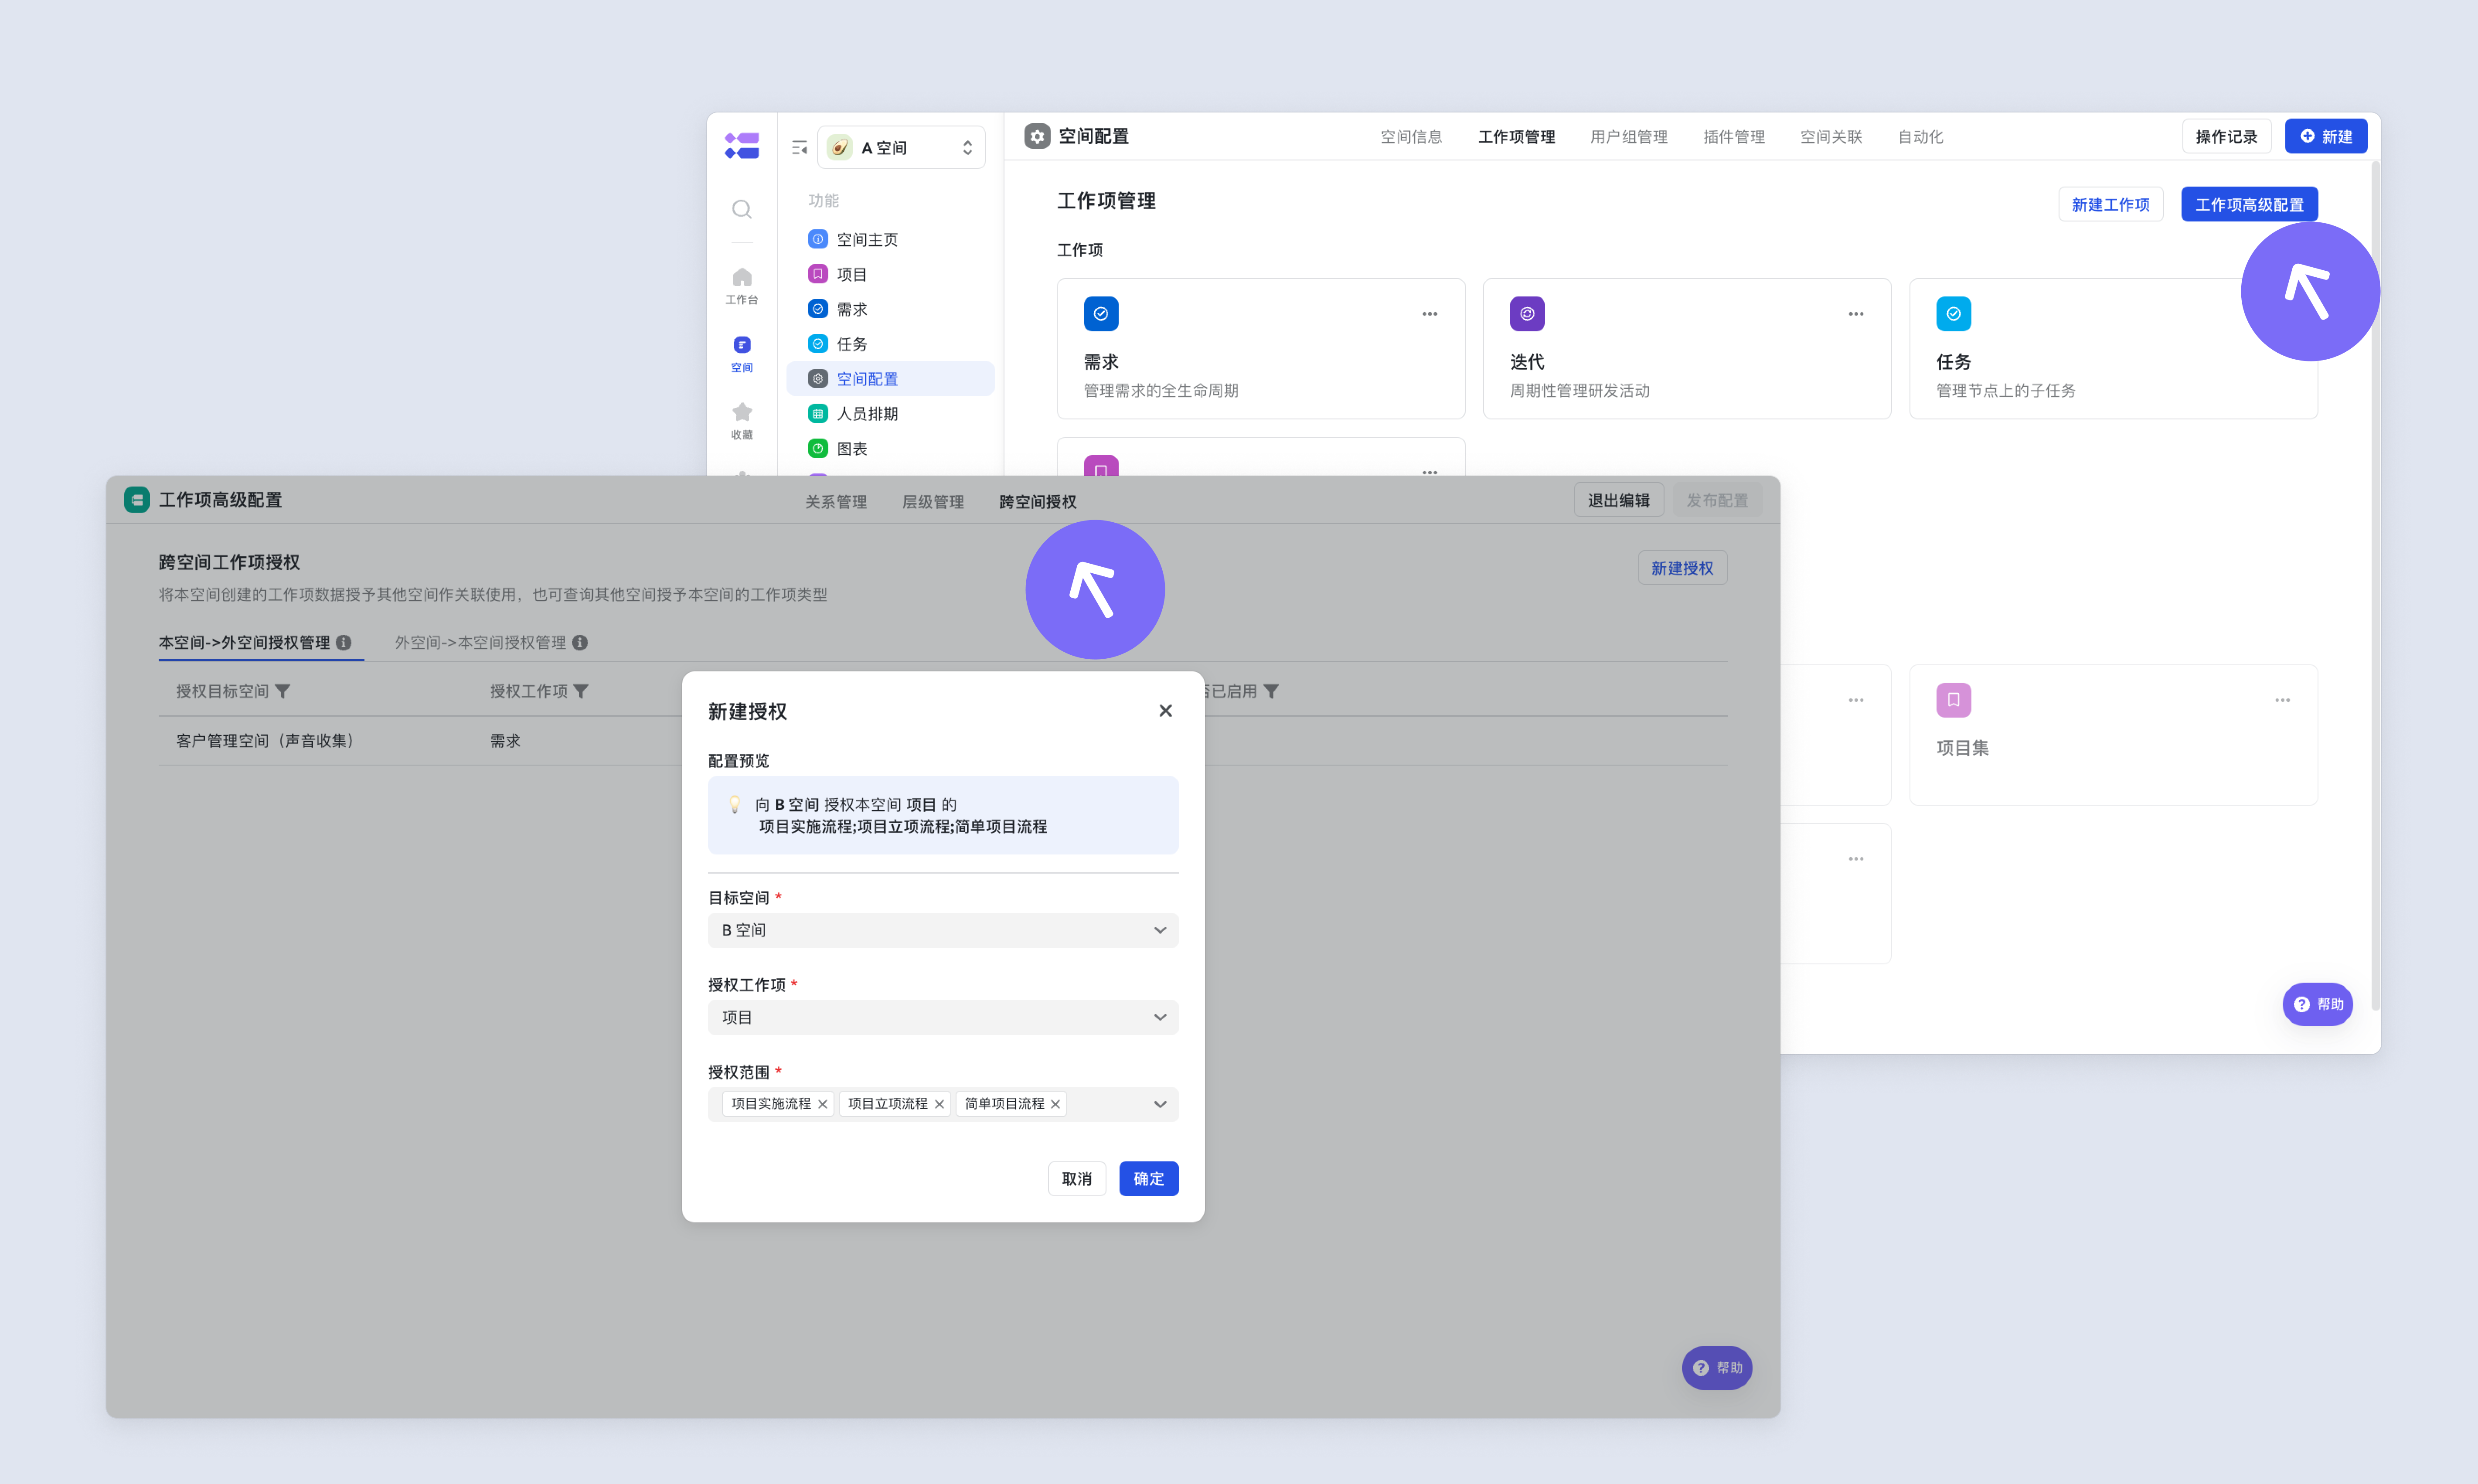Image resolution: width=2478 pixels, height=1484 pixels.
Task: Open 需求 in the A 空间 sidebar
Action: tap(890, 309)
